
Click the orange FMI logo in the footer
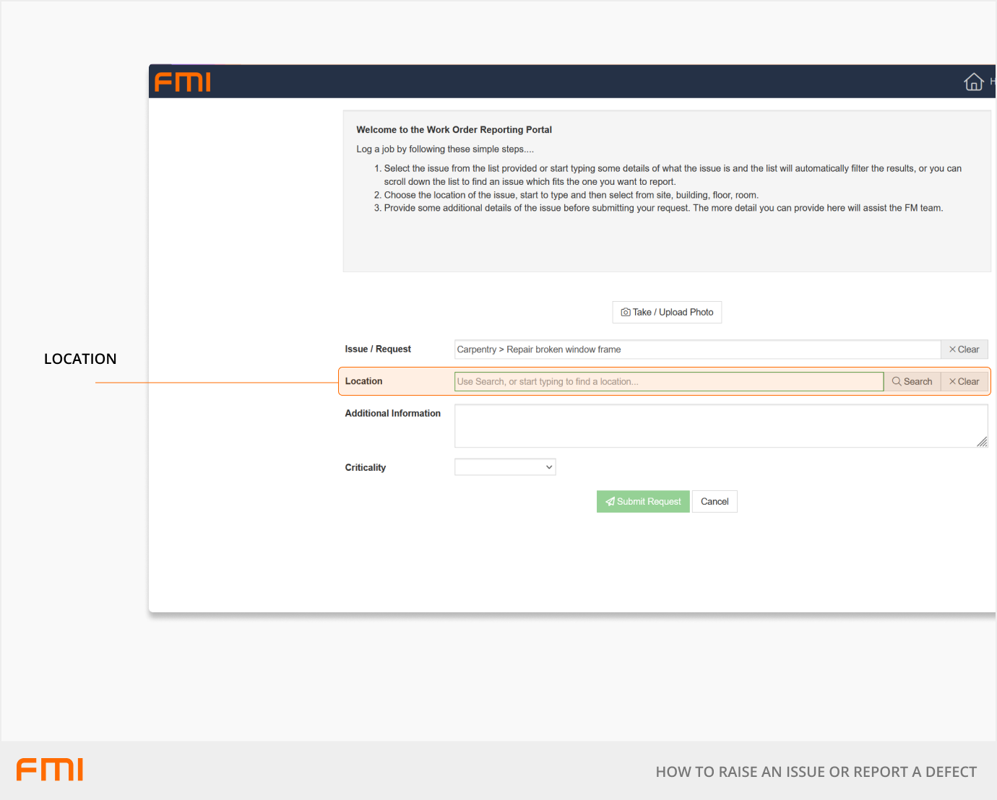pyautogui.click(x=50, y=770)
